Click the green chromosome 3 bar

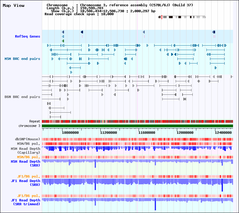tap(137, 126)
